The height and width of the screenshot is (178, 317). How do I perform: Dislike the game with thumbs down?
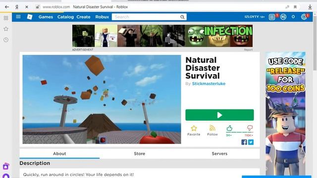[x=250, y=128]
